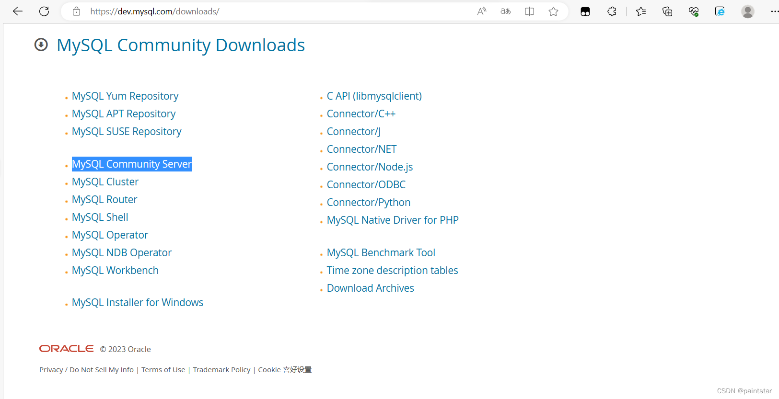Open the Internet Explorer mode icon
The height and width of the screenshot is (399, 779).
click(x=720, y=11)
